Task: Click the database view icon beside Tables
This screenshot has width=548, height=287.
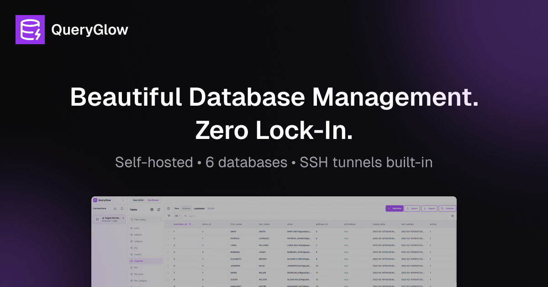Action: pyautogui.click(x=152, y=210)
